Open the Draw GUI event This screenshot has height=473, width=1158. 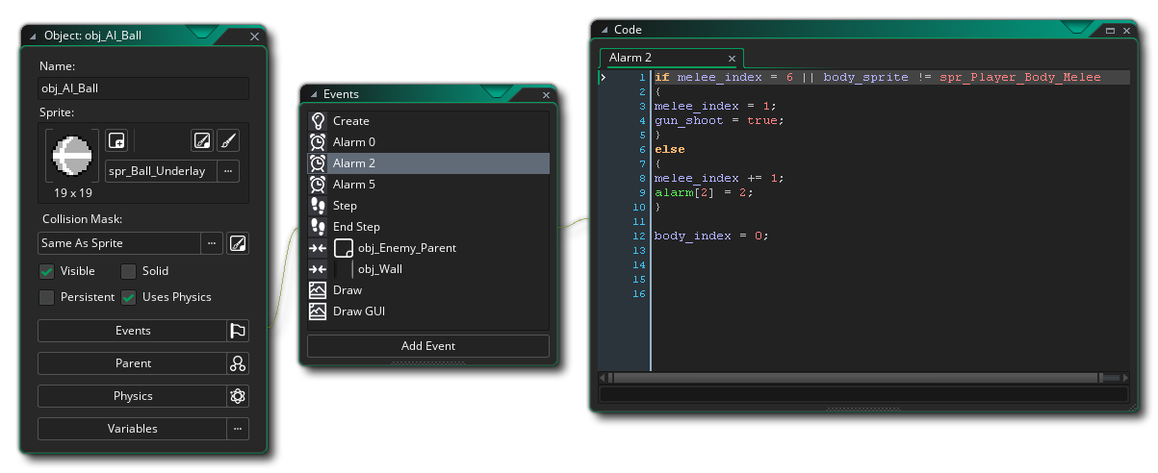[361, 311]
